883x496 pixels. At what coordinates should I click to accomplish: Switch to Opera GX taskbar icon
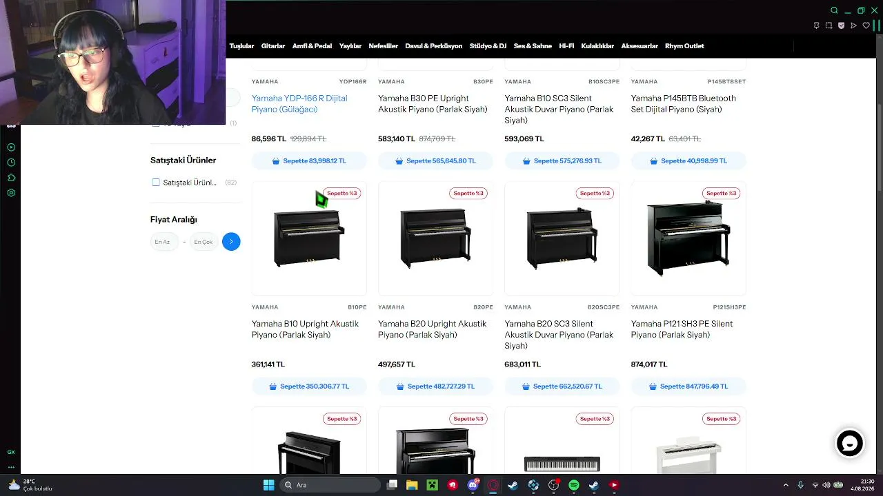tap(493, 485)
